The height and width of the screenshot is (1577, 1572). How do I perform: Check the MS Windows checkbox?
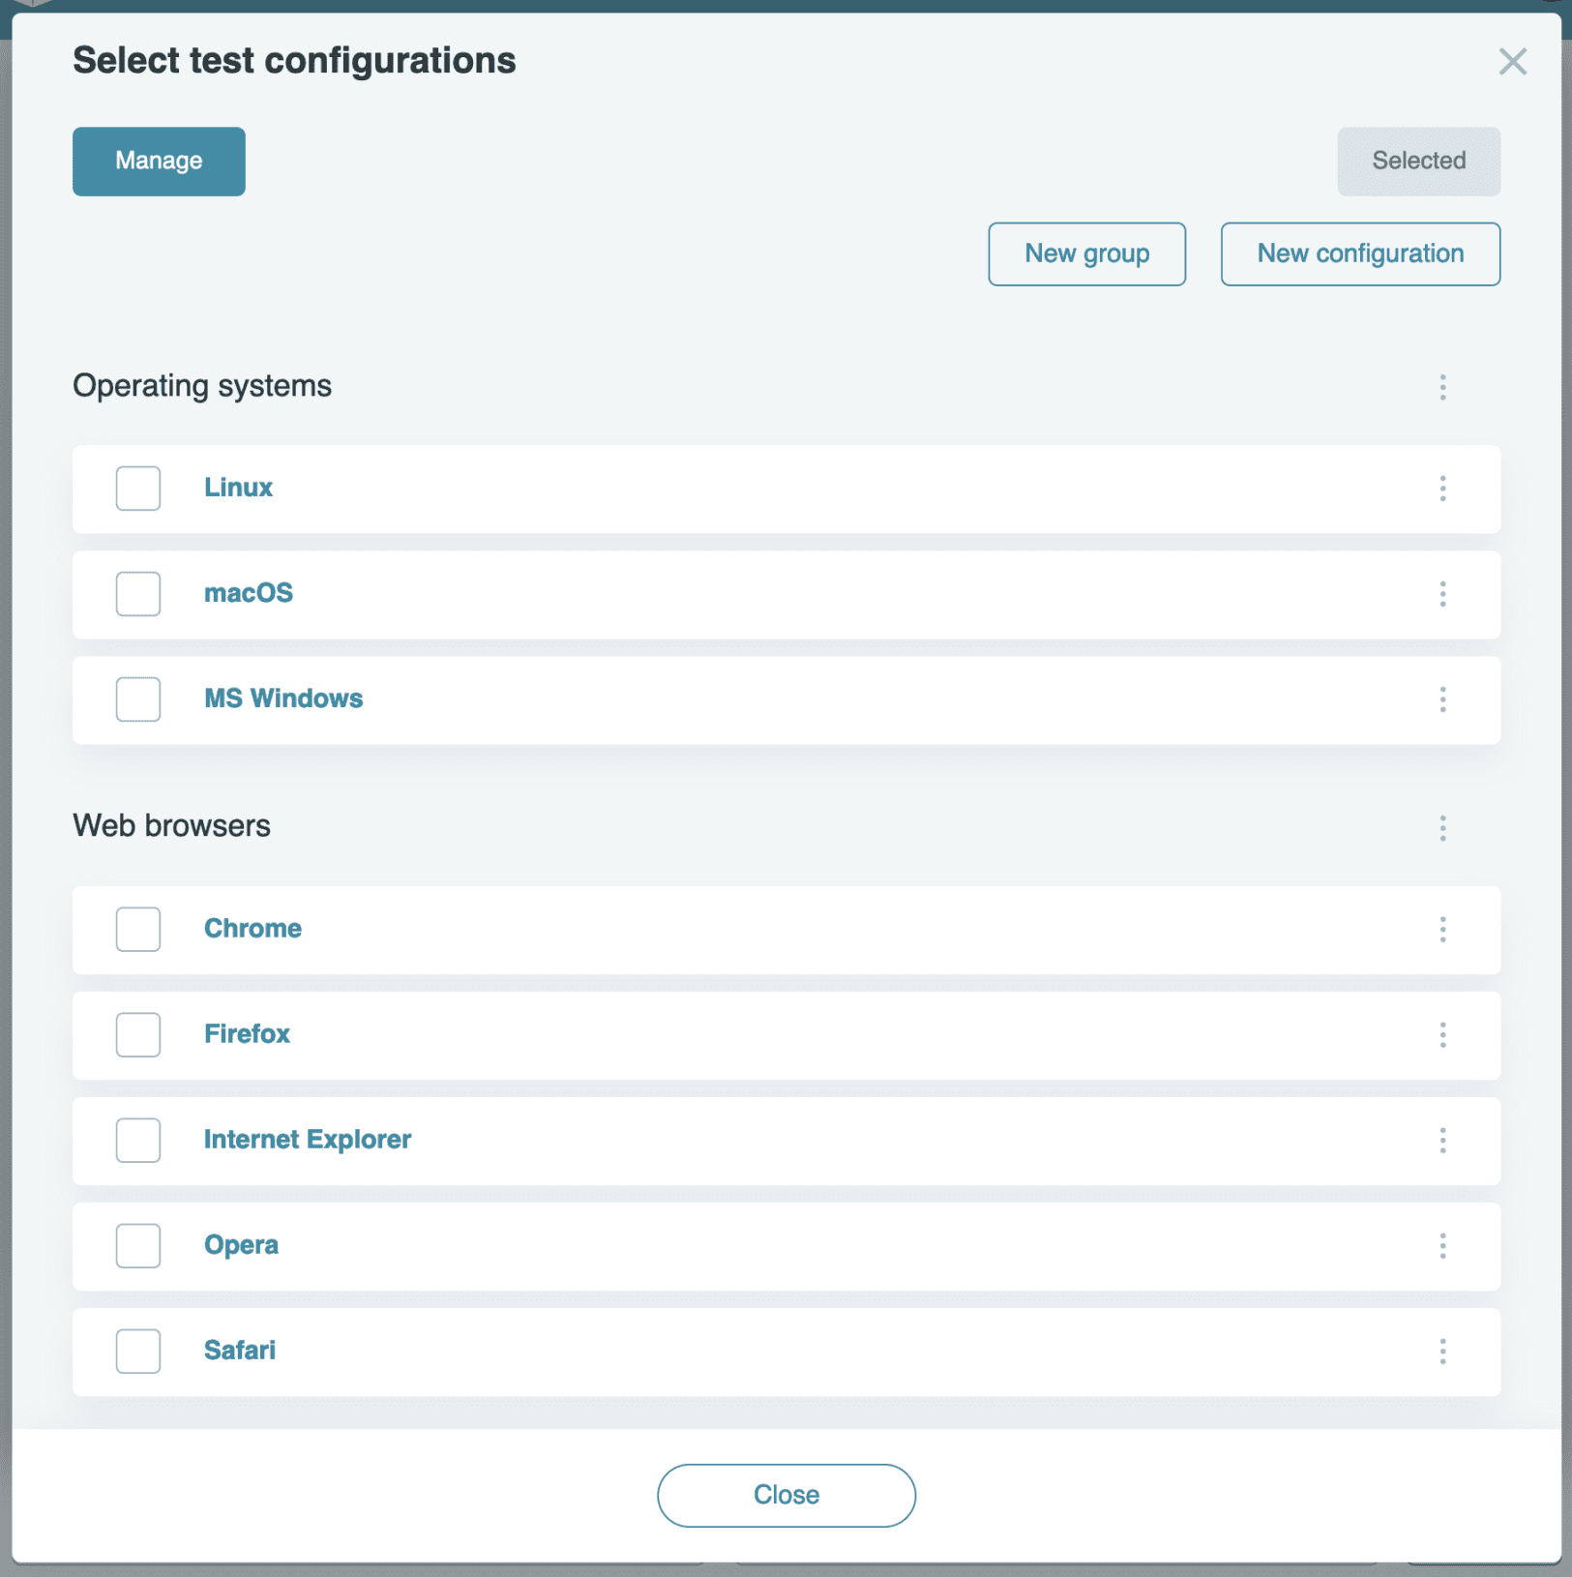point(137,699)
